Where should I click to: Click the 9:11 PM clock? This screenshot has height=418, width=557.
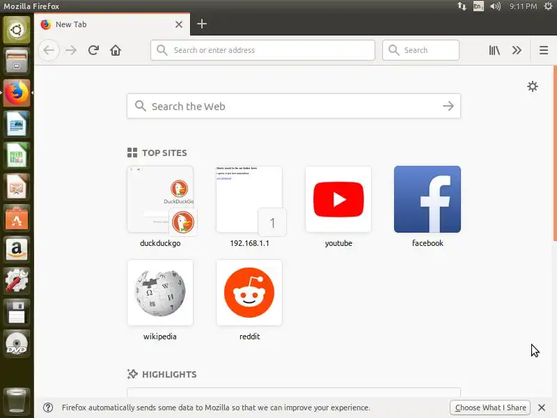click(x=523, y=6)
